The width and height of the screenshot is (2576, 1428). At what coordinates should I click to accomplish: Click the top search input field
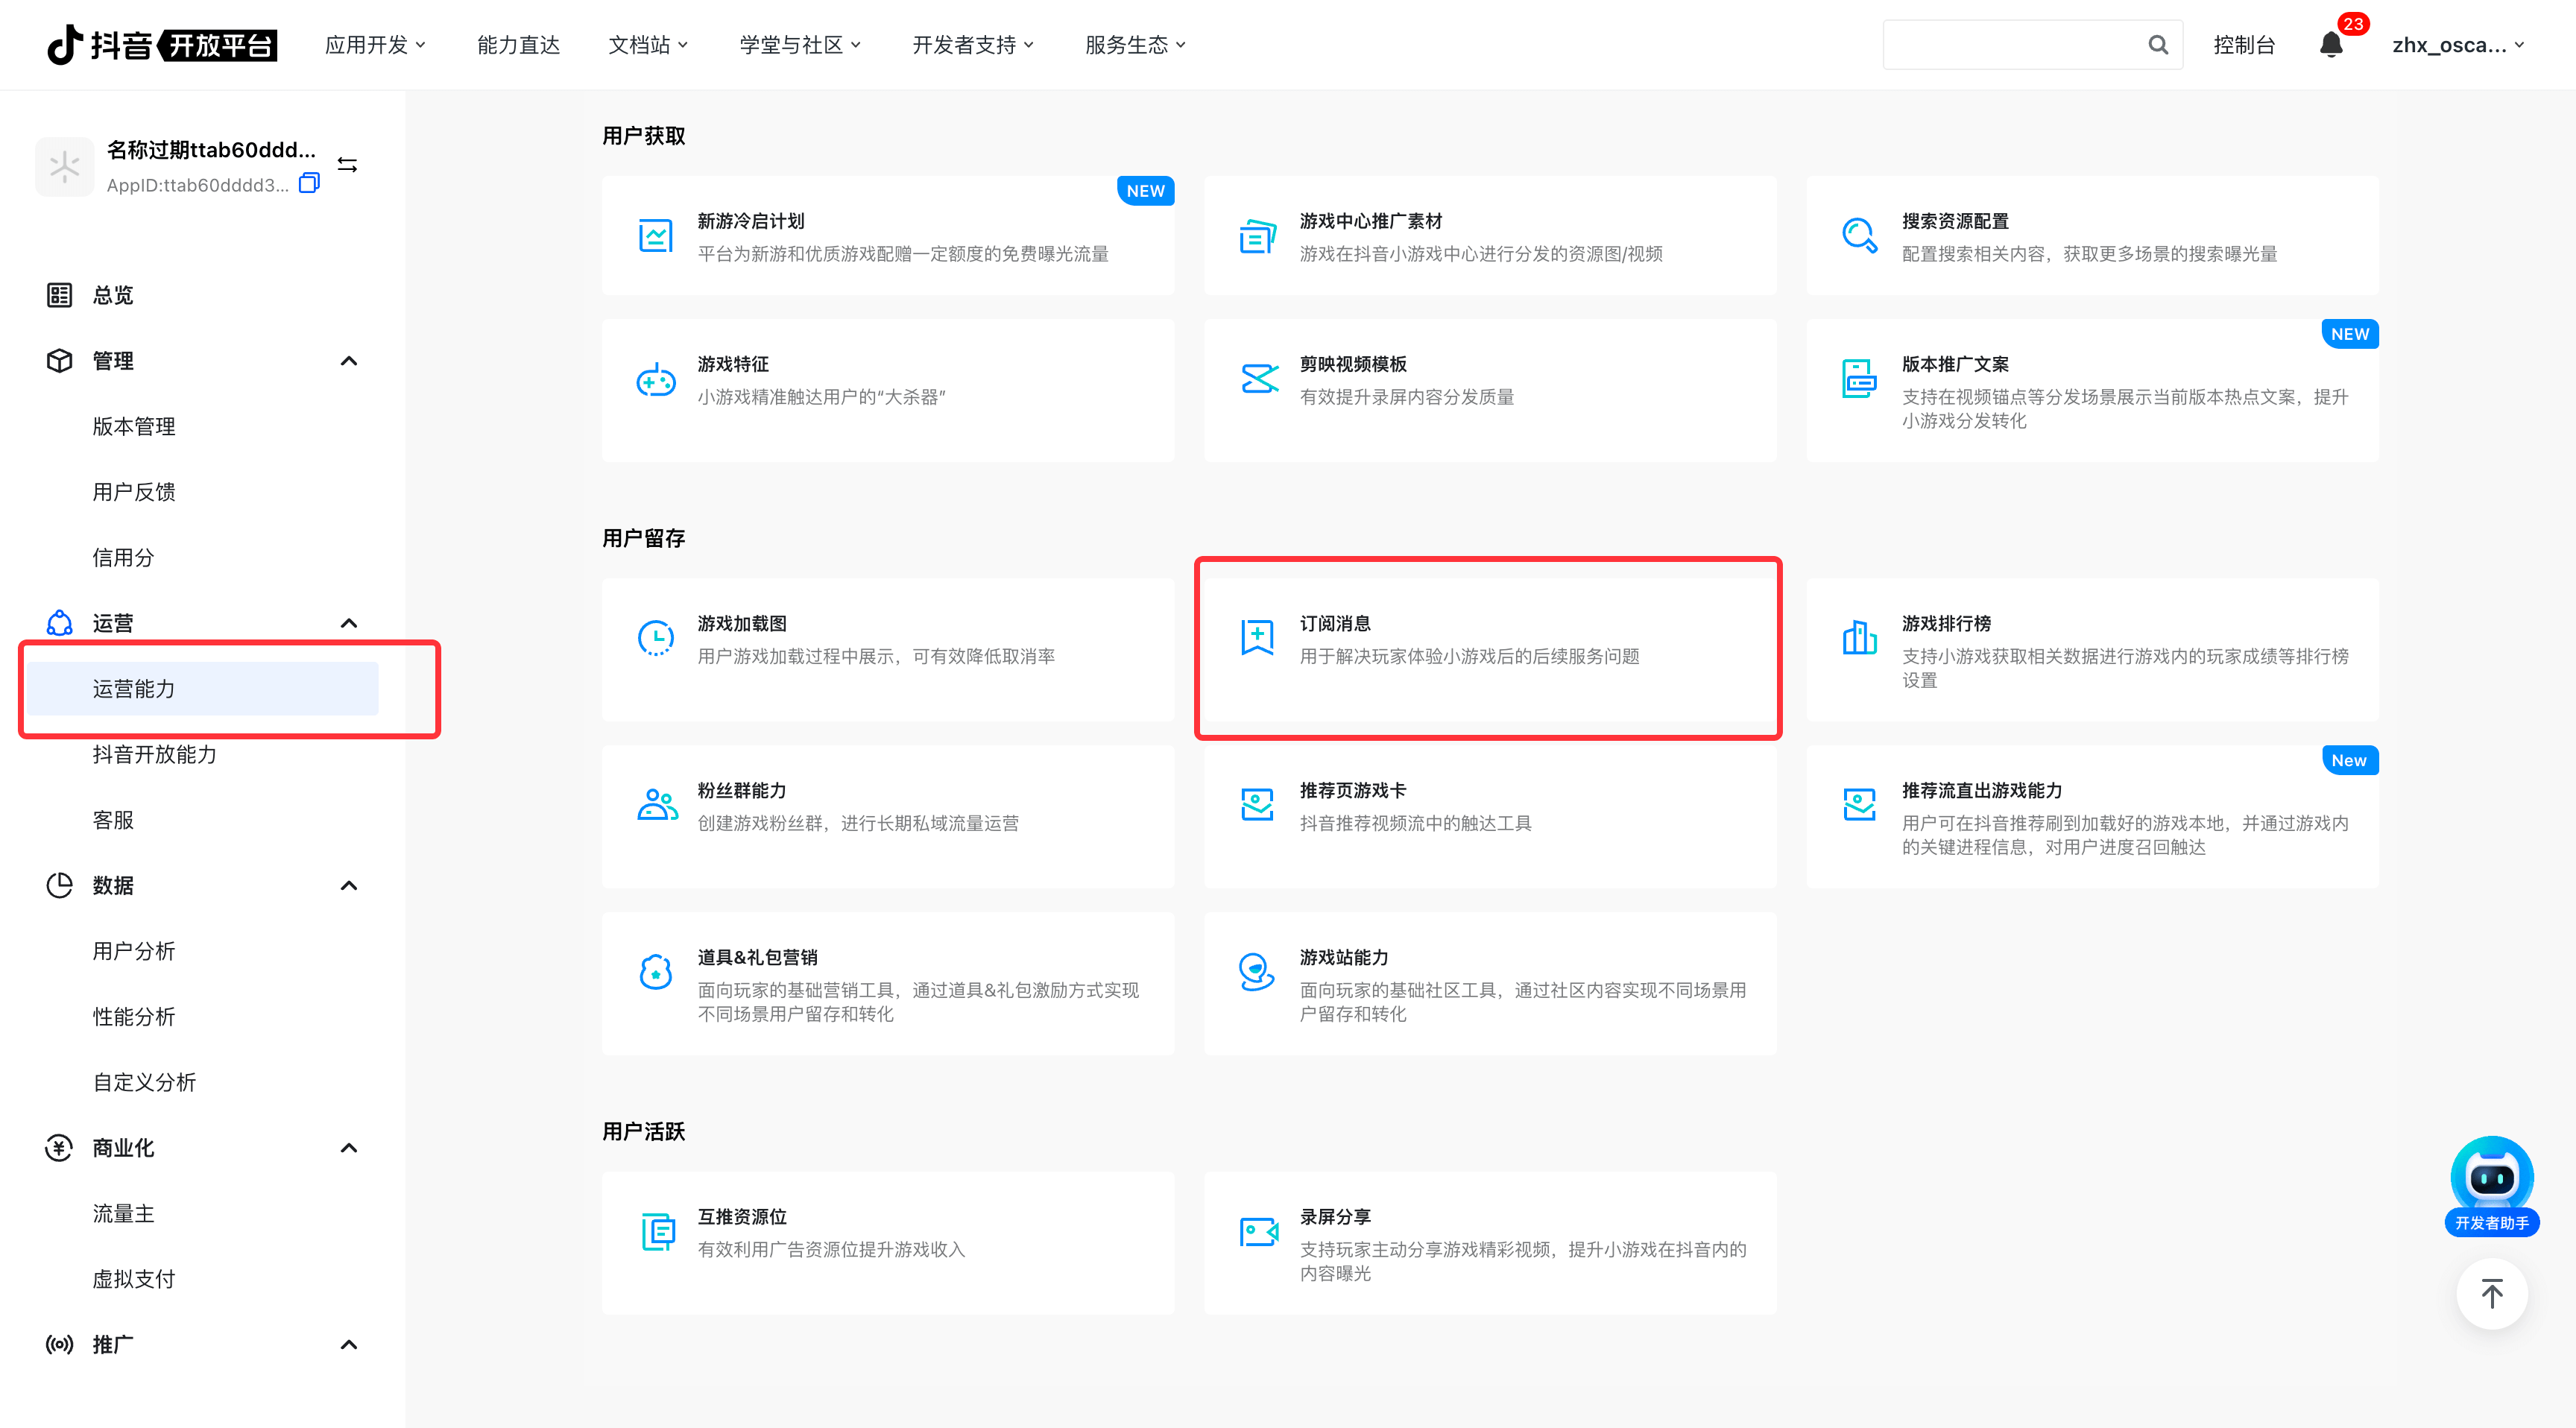(x=2012, y=45)
